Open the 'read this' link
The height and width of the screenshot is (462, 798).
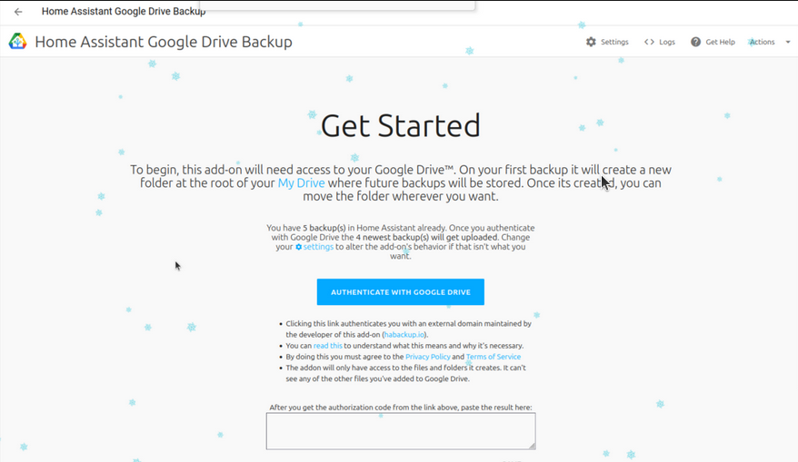328,346
